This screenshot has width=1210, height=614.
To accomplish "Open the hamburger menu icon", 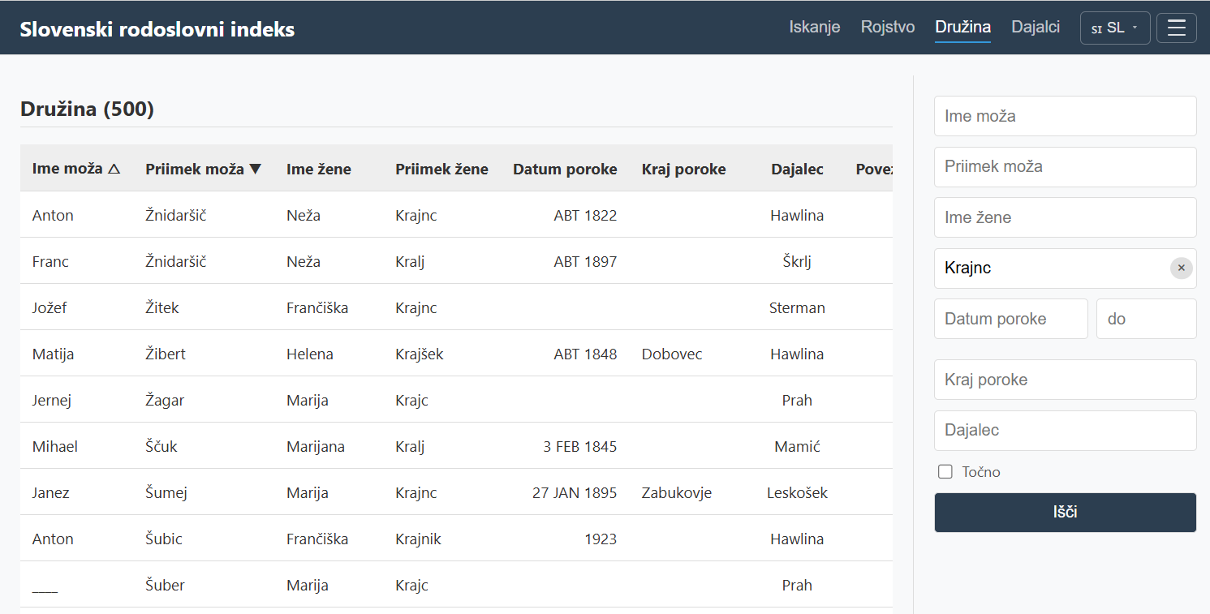I will coord(1176,28).
